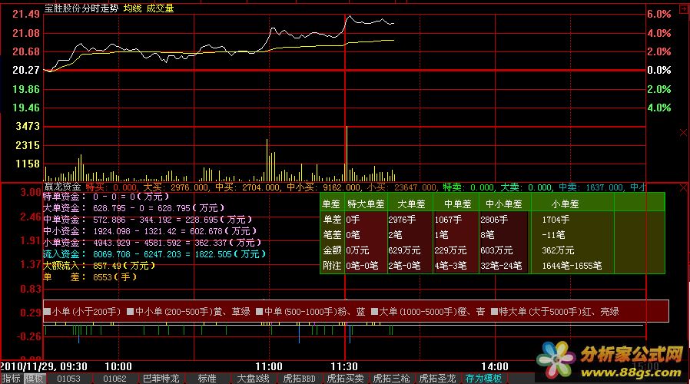This screenshot has width=690, height=384.
Task: Click the 2976手 table cell
Action: [x=402, y=220]
